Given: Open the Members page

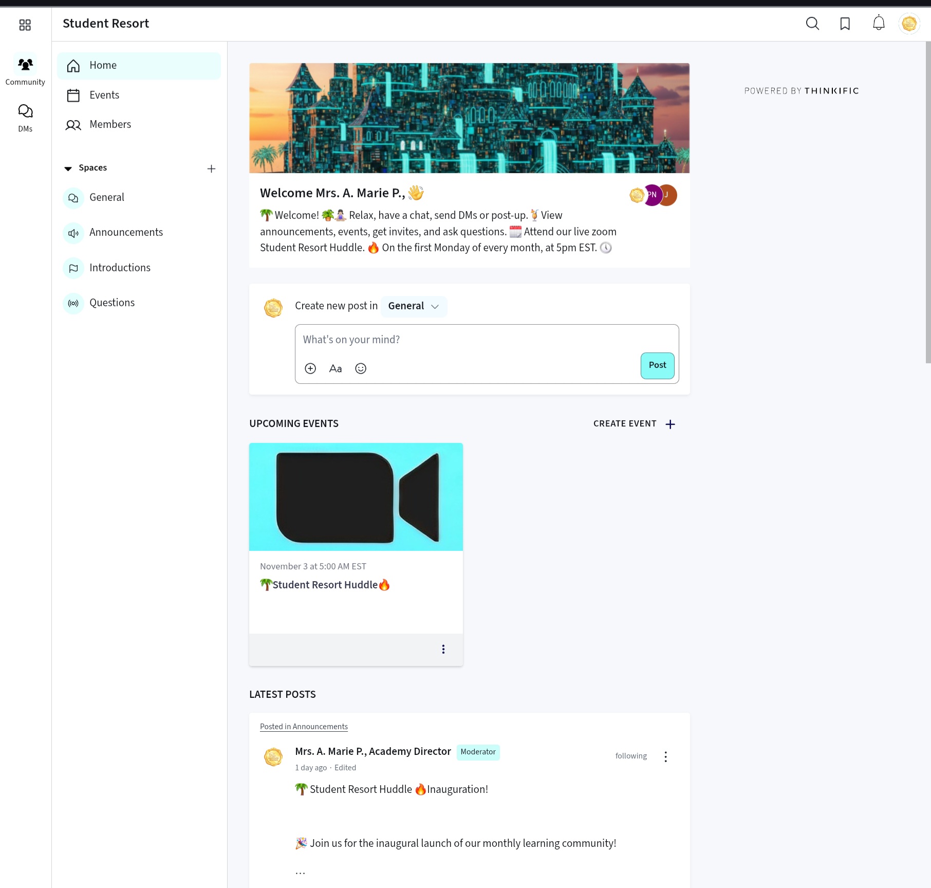Looking at the screenshot, I should coord(110,124).
